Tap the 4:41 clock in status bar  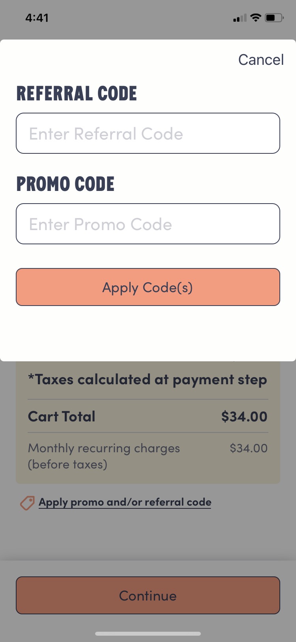click(37, 18)
